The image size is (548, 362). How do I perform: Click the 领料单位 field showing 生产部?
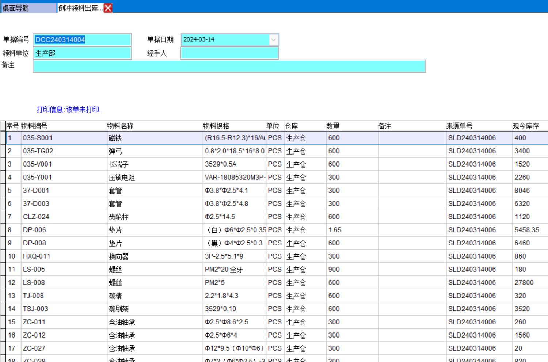(x=82, y=53)
